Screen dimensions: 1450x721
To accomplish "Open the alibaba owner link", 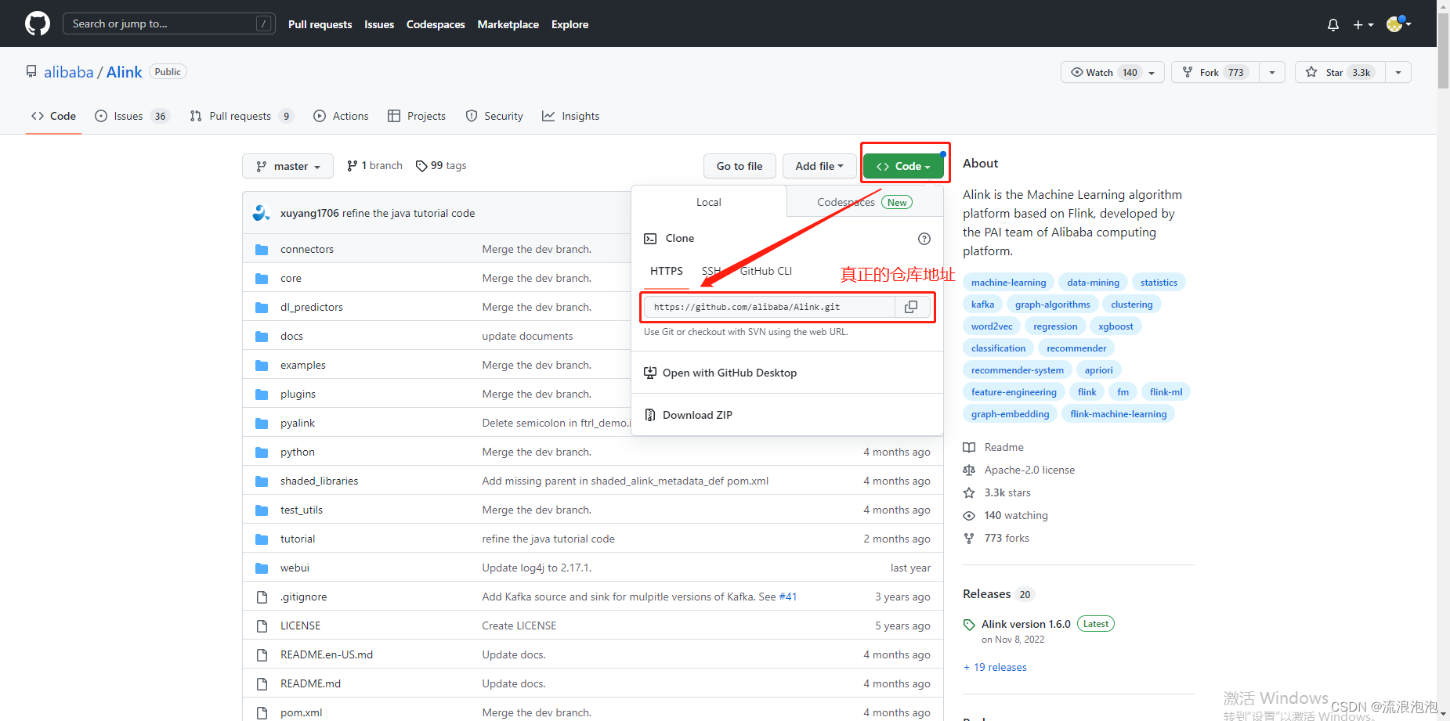I will [x=68, y=72].
